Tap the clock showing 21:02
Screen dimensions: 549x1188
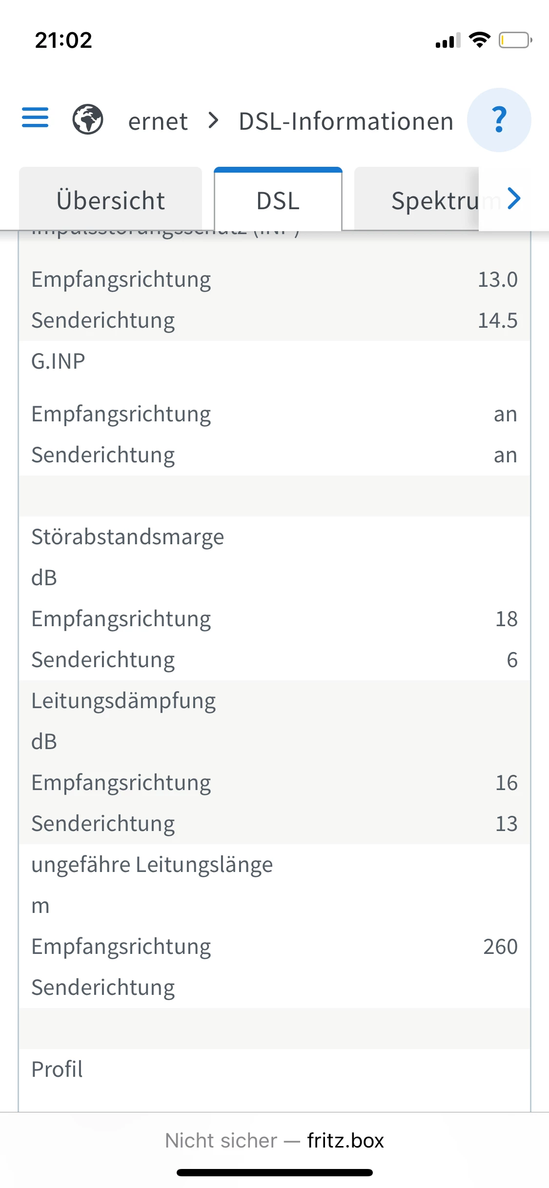point(63,40)
